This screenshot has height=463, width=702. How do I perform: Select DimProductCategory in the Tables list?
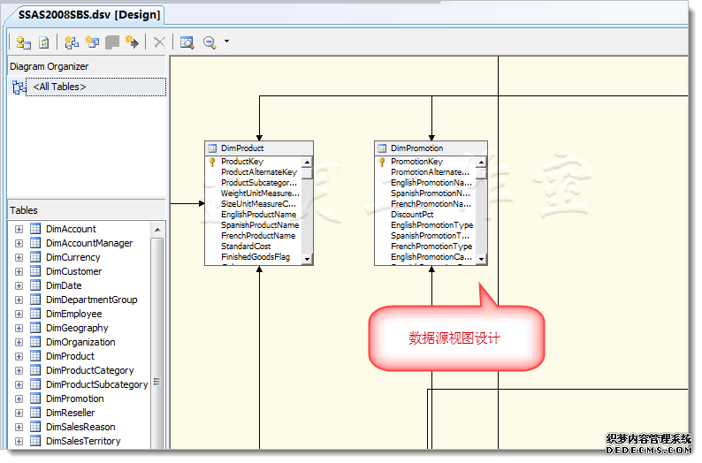89,370
